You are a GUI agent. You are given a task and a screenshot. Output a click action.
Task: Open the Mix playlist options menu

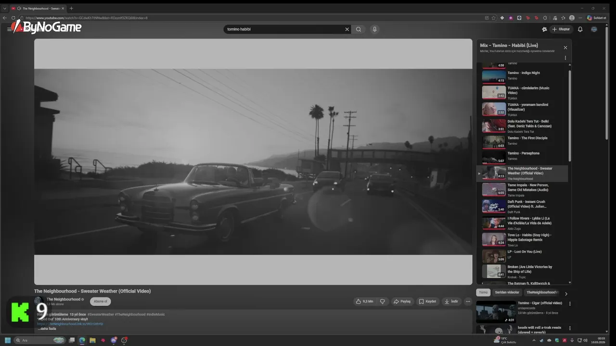(x=565, y=58)
